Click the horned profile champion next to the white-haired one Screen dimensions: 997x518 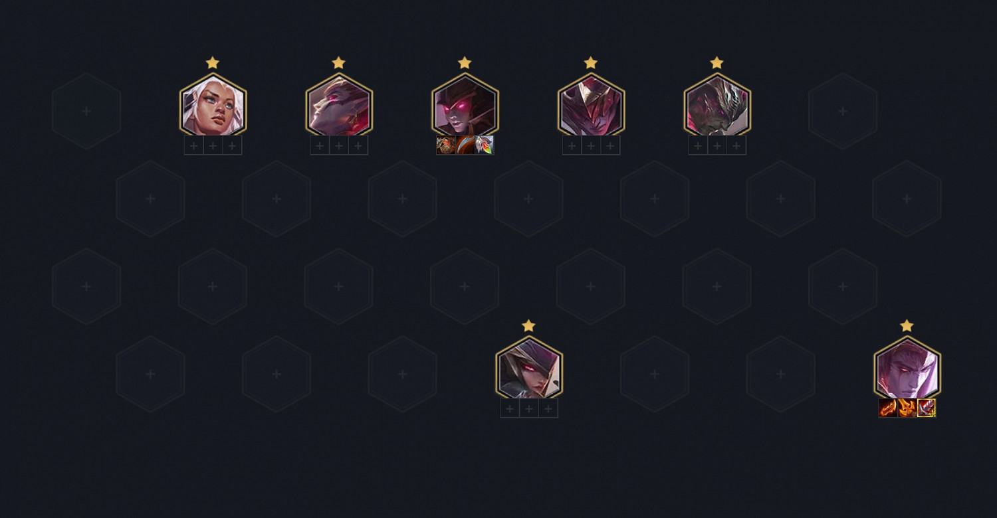coord(339,106)
